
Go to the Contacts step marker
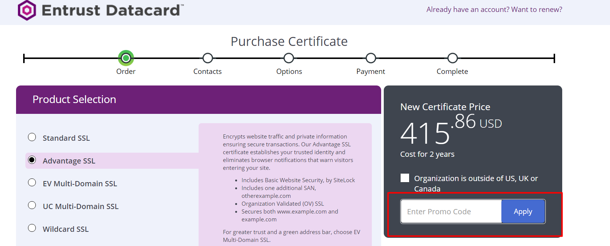[208, 58]
